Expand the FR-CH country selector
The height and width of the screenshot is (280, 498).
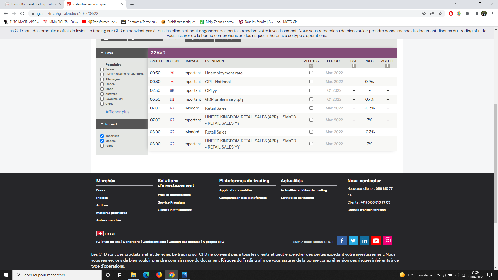(106, 234)
